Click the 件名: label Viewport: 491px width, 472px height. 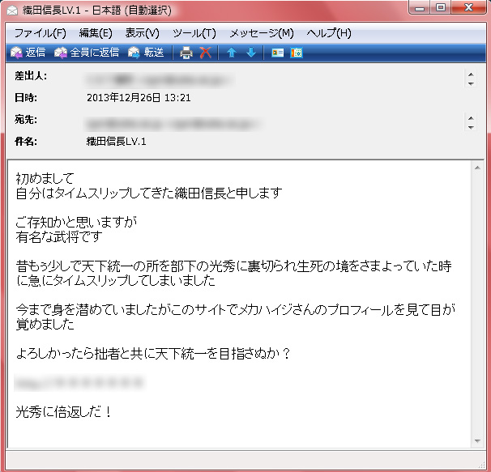(26, 142)
